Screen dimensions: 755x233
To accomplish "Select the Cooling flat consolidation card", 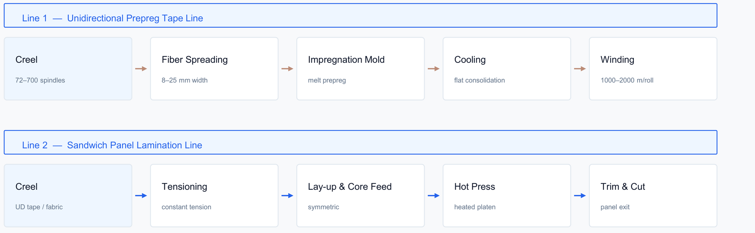I will pos(507,69).
